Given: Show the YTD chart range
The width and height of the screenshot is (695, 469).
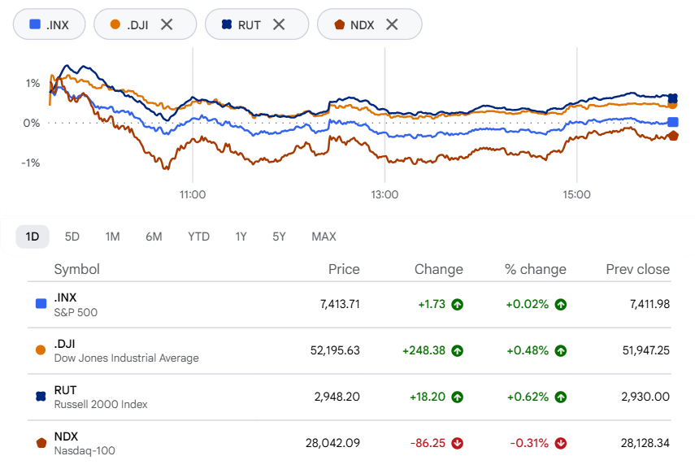Looking at the screenshot, I should pos(198,237).
